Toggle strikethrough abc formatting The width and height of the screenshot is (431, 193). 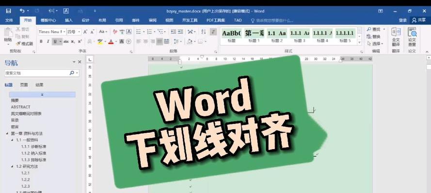click(66, 41)
